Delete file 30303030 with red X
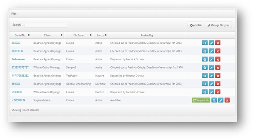 pyautogui.click(x=218, y=51)
